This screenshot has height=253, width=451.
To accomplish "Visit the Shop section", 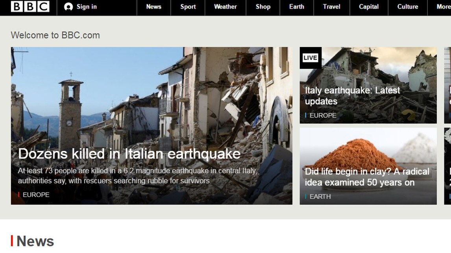I will click(x=263, y=7).
